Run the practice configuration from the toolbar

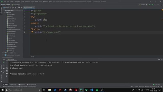(150, 5)
